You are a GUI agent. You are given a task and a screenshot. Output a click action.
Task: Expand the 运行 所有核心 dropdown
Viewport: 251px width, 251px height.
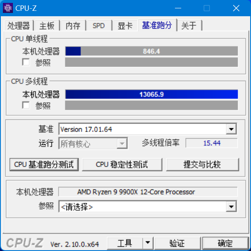122,143
